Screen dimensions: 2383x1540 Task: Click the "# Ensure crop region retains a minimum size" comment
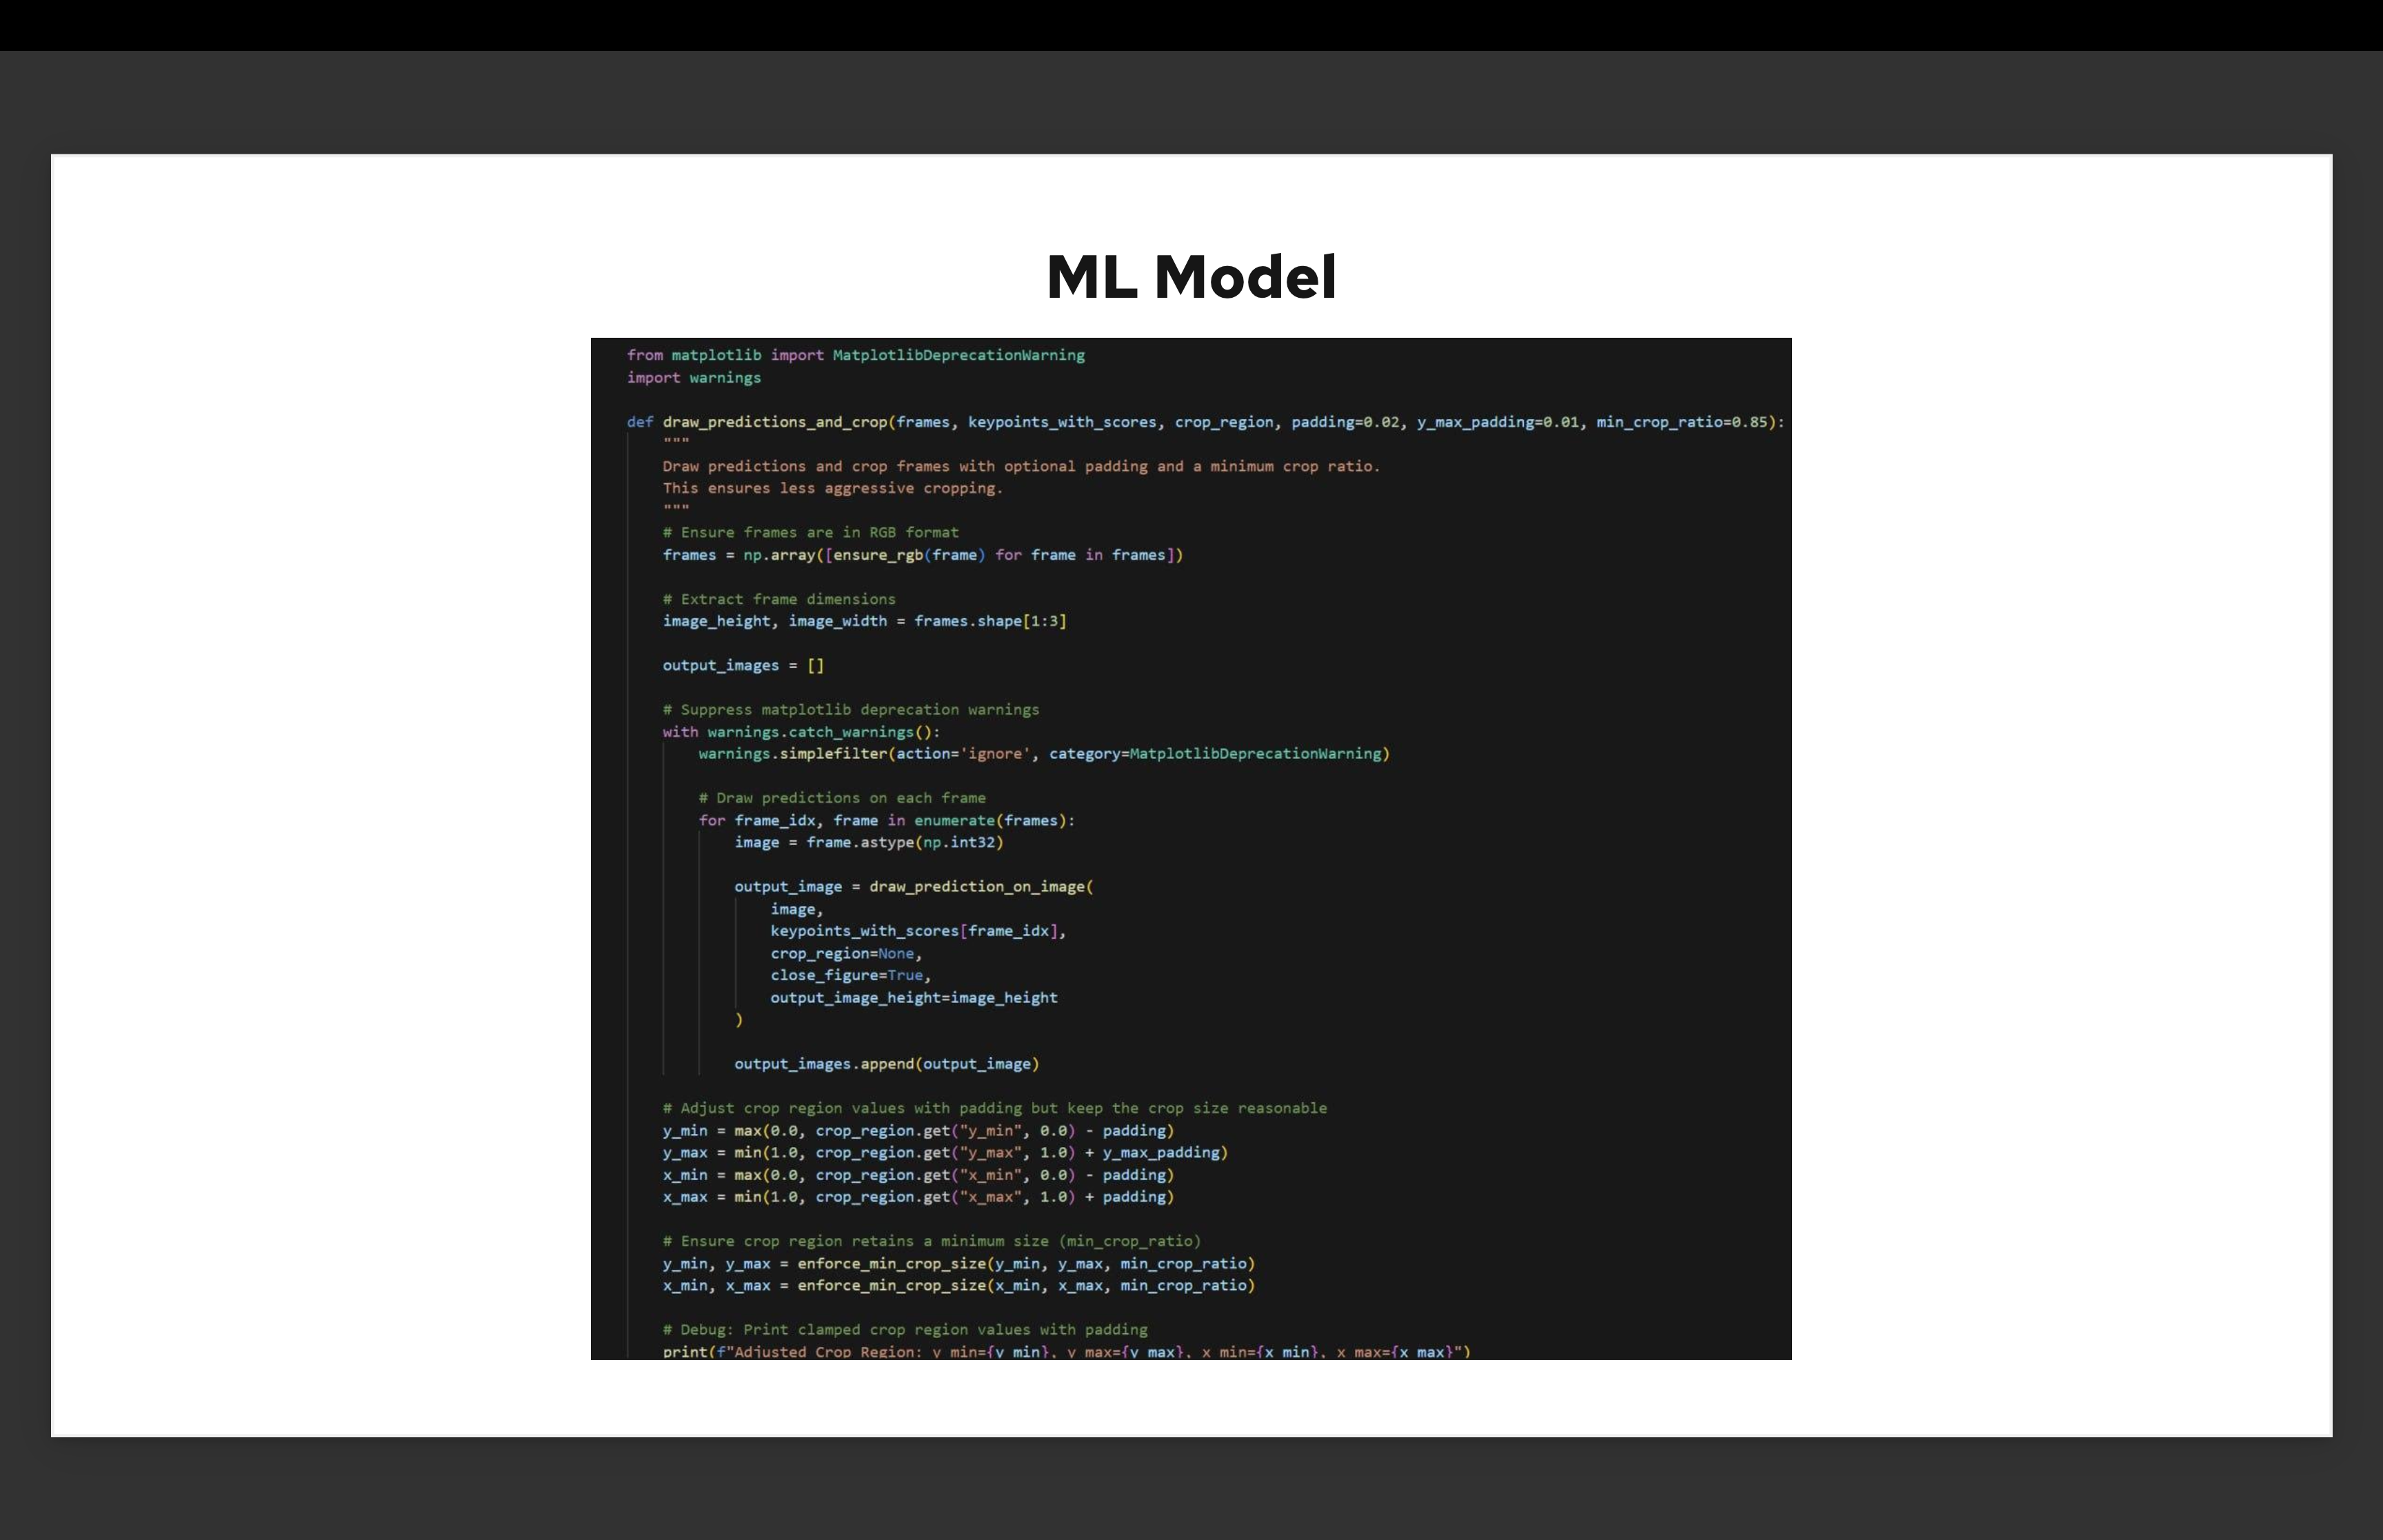click(x=931, y=1241)
